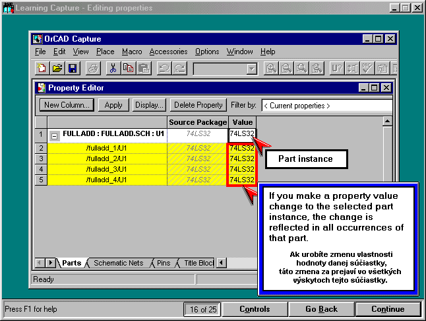Screen dimensions: 426x321
Task: Switch to the Schematic Nets tab
Action: [118, 263]
